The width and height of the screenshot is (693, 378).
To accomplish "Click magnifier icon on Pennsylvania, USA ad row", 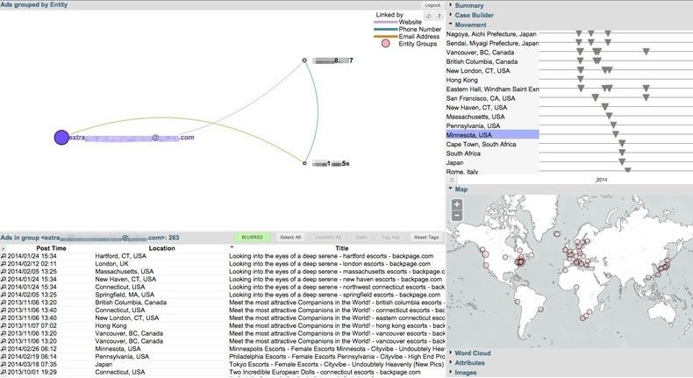I will pos(4,356).
